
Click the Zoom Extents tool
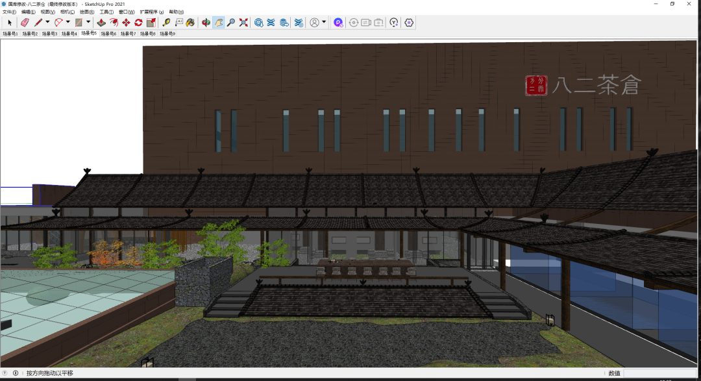point(243,23)
